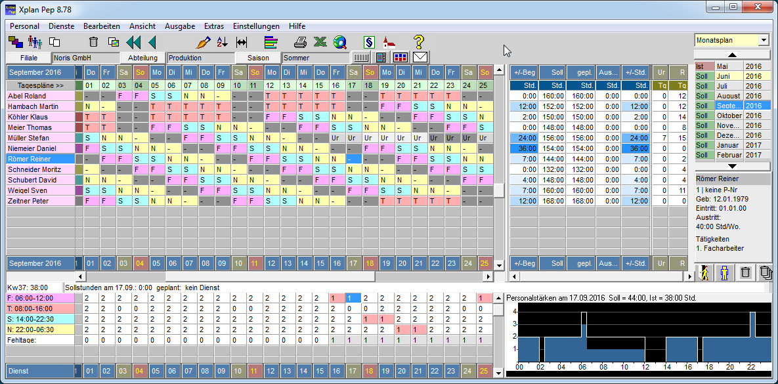Export the plan with the Excel icon
This screenshot has width=778, height=384.
click(x=320, y=42)
